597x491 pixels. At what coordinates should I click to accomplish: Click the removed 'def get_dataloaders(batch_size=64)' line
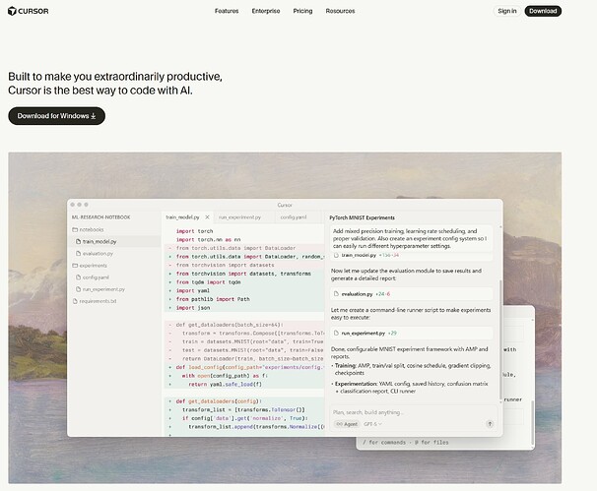[x=230, y=325]
